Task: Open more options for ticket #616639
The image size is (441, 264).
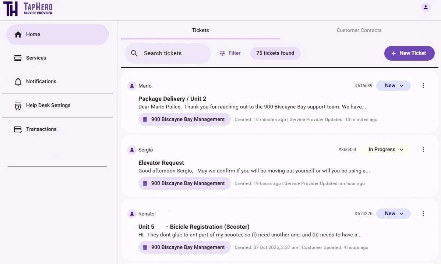Action: point(423,85)
